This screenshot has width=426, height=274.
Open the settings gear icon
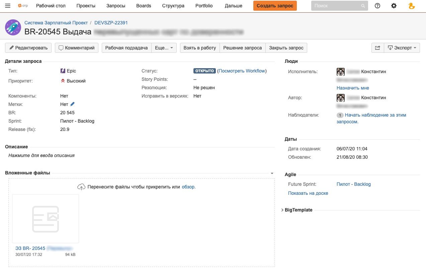click(394, 6)
